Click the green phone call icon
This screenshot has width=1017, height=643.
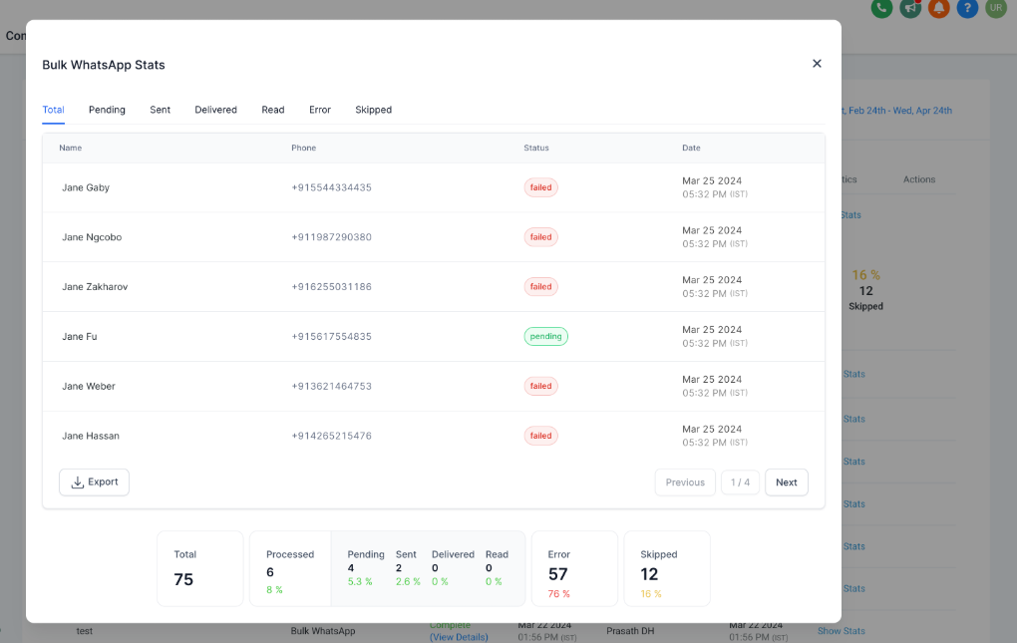click(881, 8)
